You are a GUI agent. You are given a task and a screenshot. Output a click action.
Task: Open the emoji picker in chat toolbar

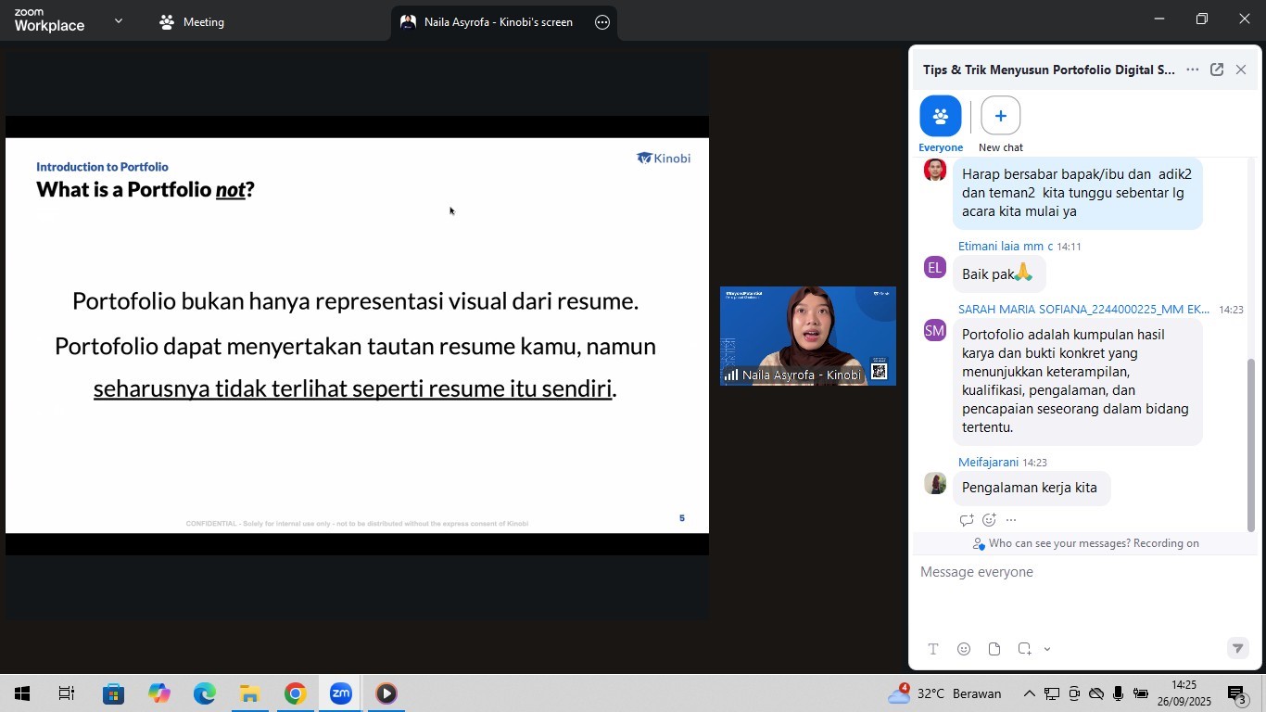click(x=964, y=649)
